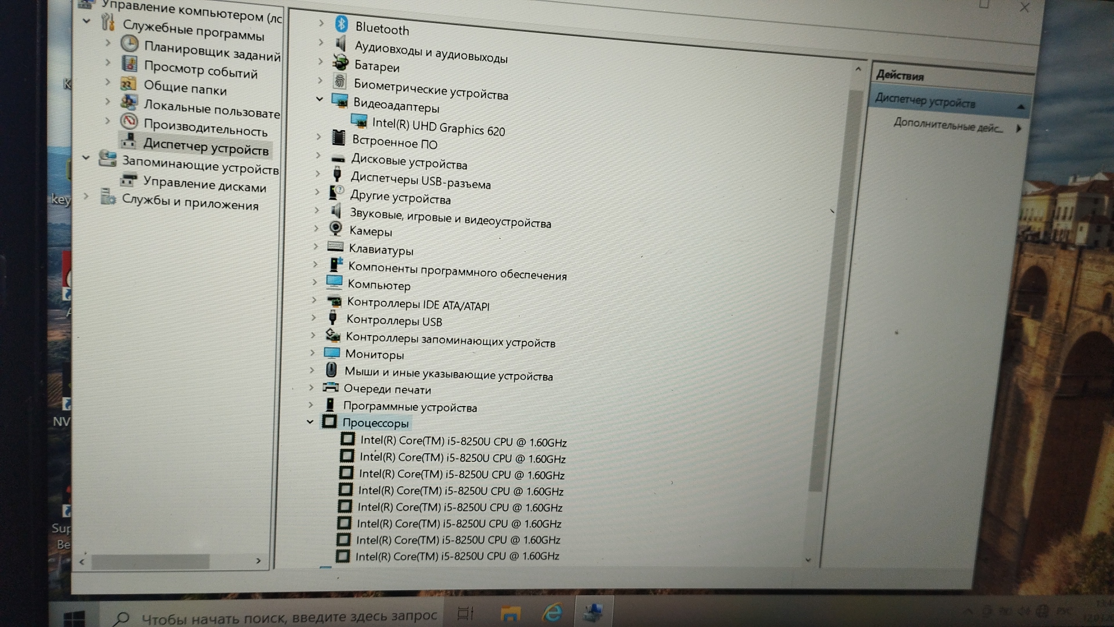Expand Службы и приложения node

coord(86,196)
